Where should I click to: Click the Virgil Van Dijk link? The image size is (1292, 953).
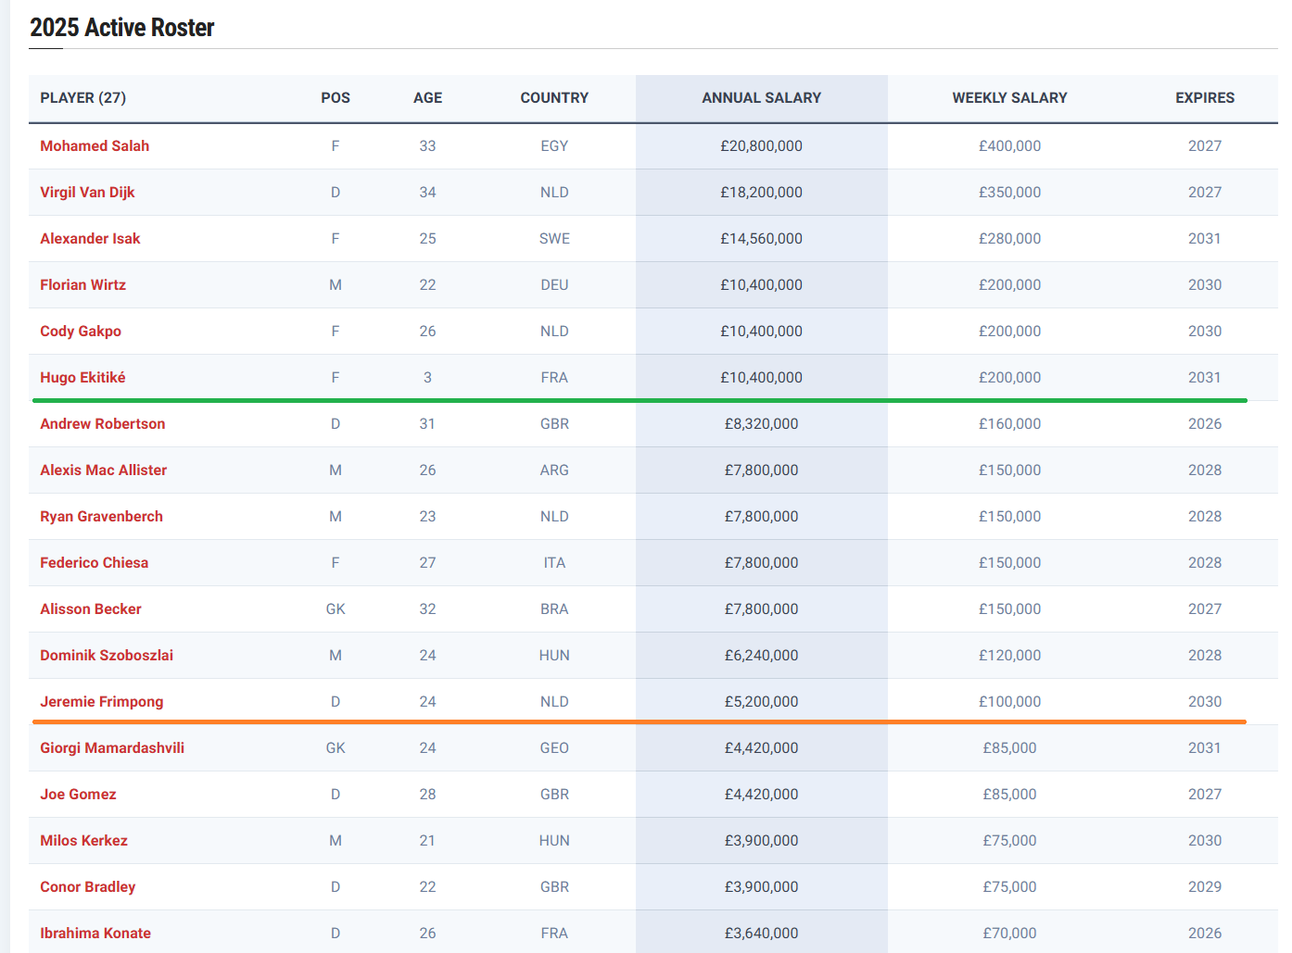[x=87, y=193]
